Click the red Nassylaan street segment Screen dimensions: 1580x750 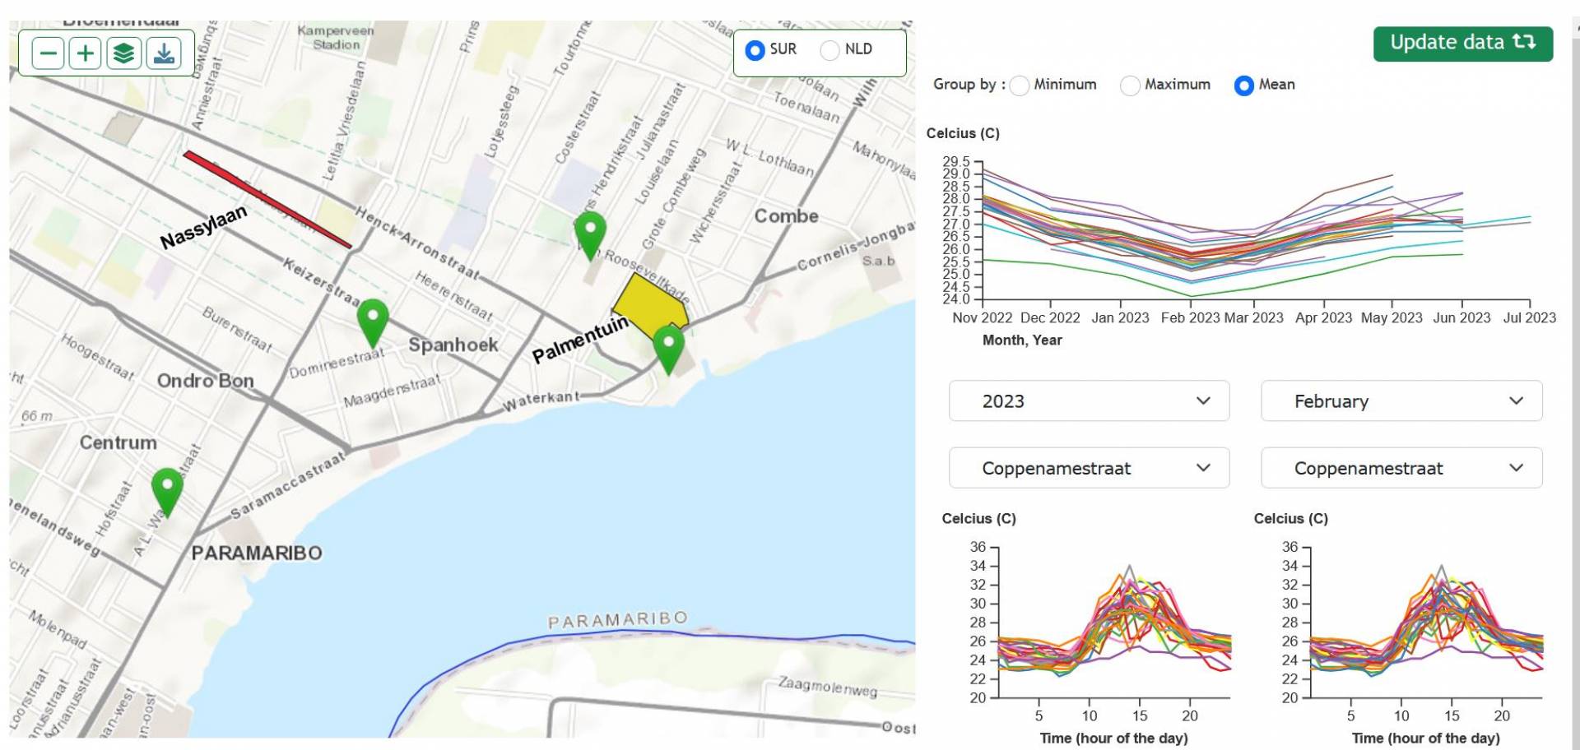[267, 199]
